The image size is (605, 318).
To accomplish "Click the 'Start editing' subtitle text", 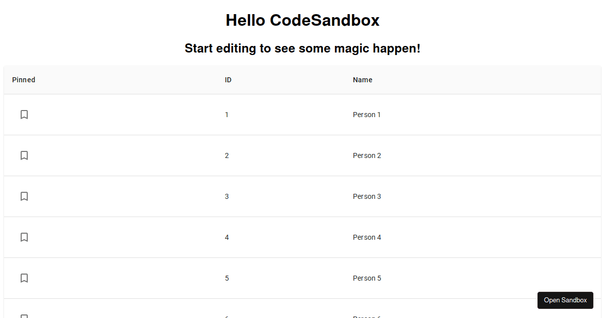I will point(302,48).
